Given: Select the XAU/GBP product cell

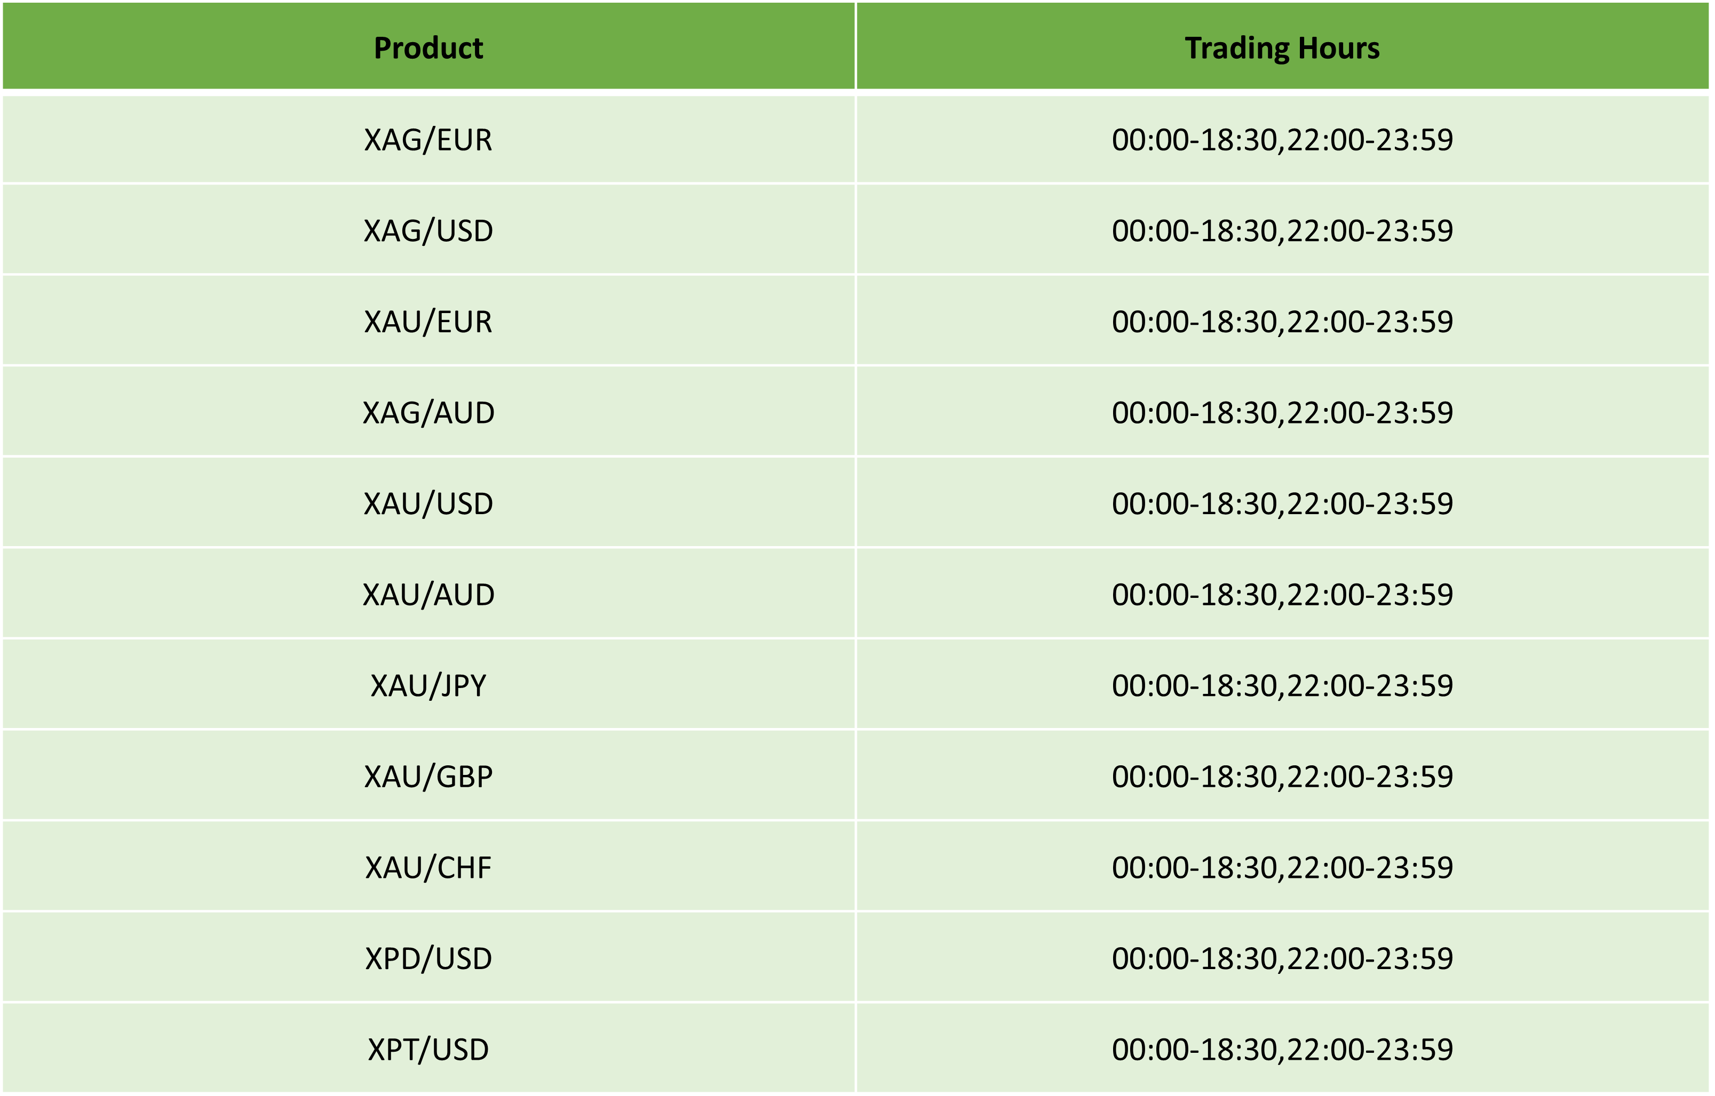Looking at the screenshot, I should point(428,777).
